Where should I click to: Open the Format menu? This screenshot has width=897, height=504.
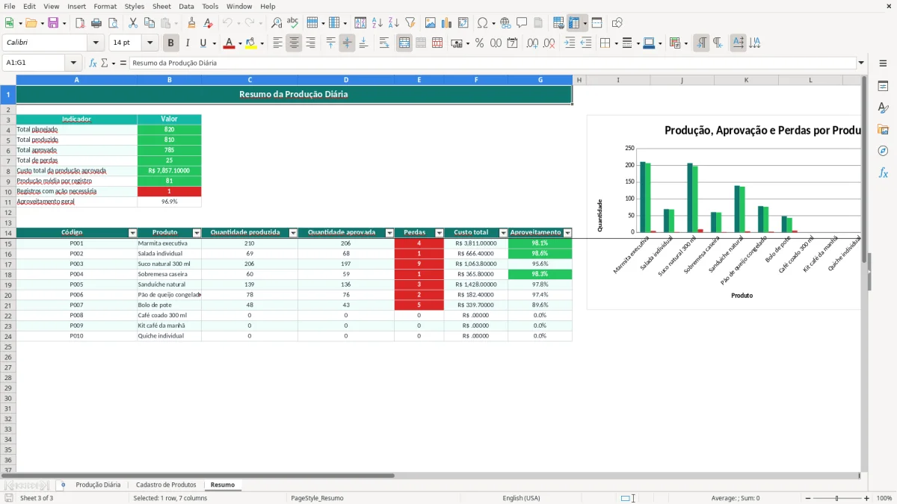[x=105, y=6]
